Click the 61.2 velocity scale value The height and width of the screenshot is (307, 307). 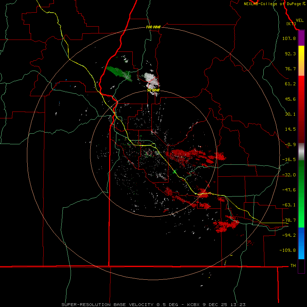click(290, 84)
